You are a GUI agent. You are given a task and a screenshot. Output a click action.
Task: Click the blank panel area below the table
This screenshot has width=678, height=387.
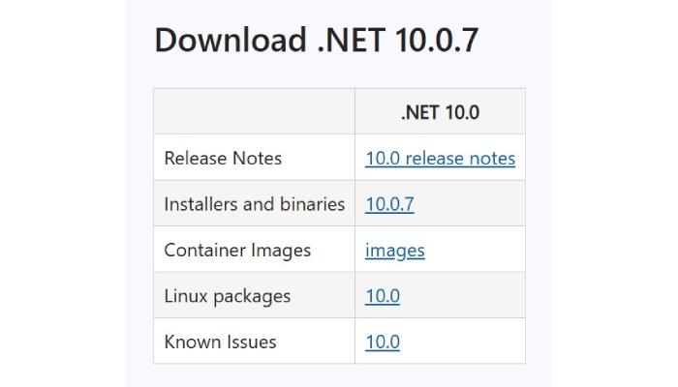tap(339, 375)
